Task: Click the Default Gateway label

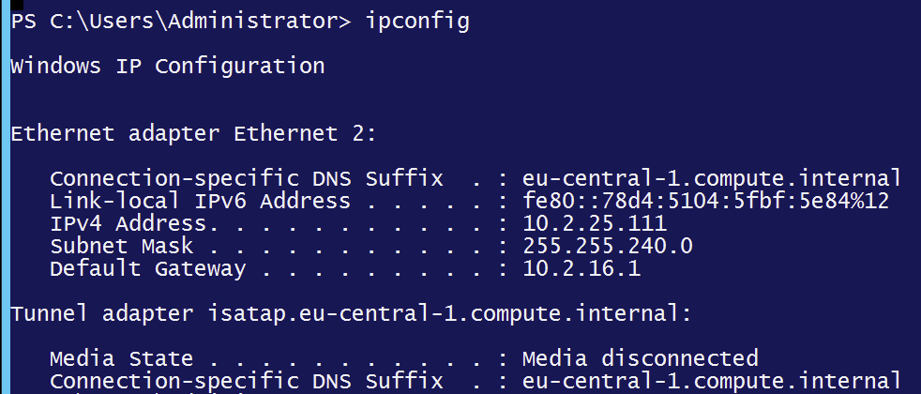Action: tap(147, 269)
